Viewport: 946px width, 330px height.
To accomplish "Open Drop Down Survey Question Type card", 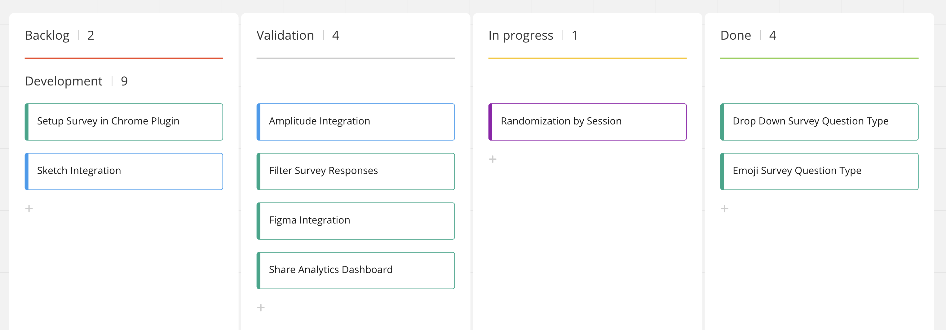I will pos(819,122).
